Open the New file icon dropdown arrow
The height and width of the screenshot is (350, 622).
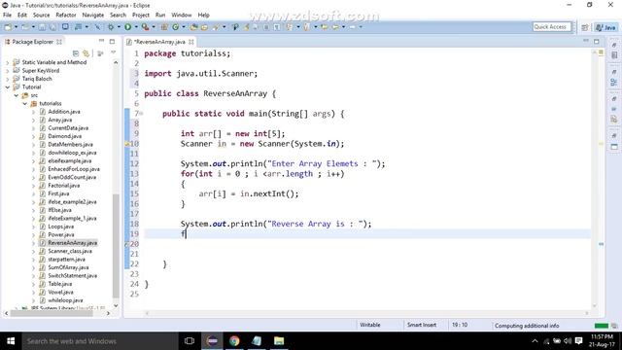(16, 27)
